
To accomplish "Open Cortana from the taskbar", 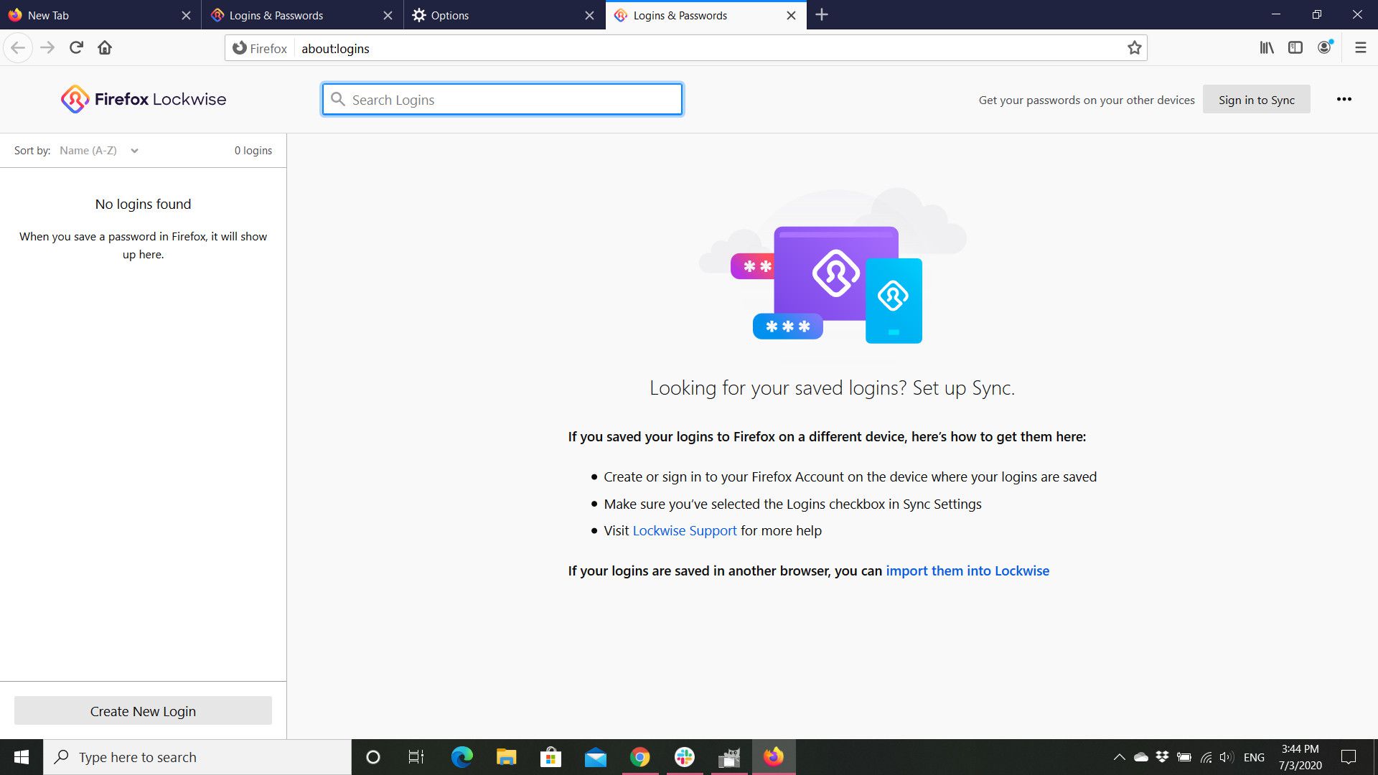I will pyautogui.click(x=372, y=757).
